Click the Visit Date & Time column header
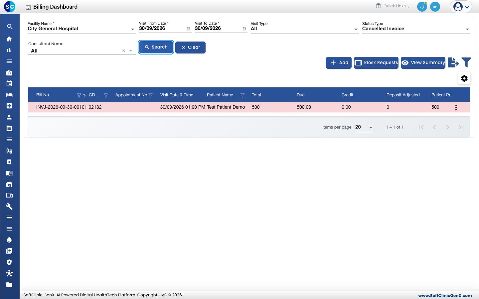 [x=177, y=95]
